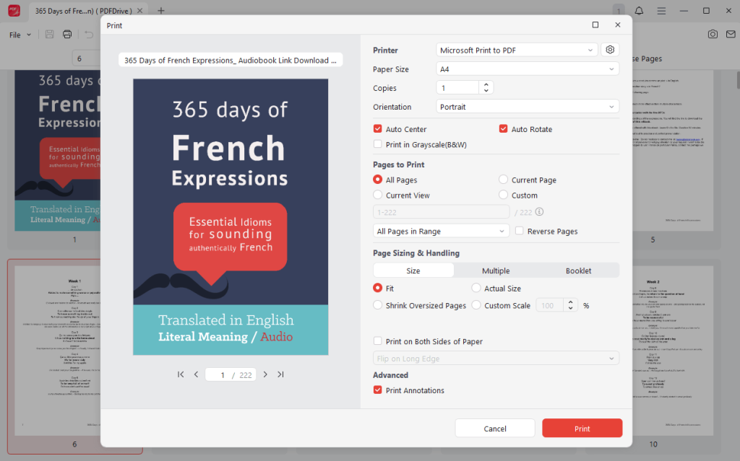
Task: Go to the next preview page
Action: [265, 374]
